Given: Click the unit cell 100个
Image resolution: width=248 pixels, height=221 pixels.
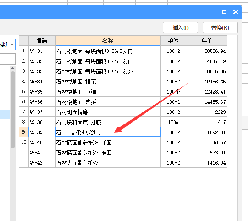Looking at the screenshot, I should [174, 92].
